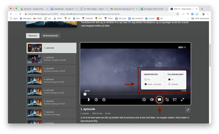The width and height of the screenshot is (219, 134).
Task: Reload the page with refresh icon
Action: (x=20, y=14)
